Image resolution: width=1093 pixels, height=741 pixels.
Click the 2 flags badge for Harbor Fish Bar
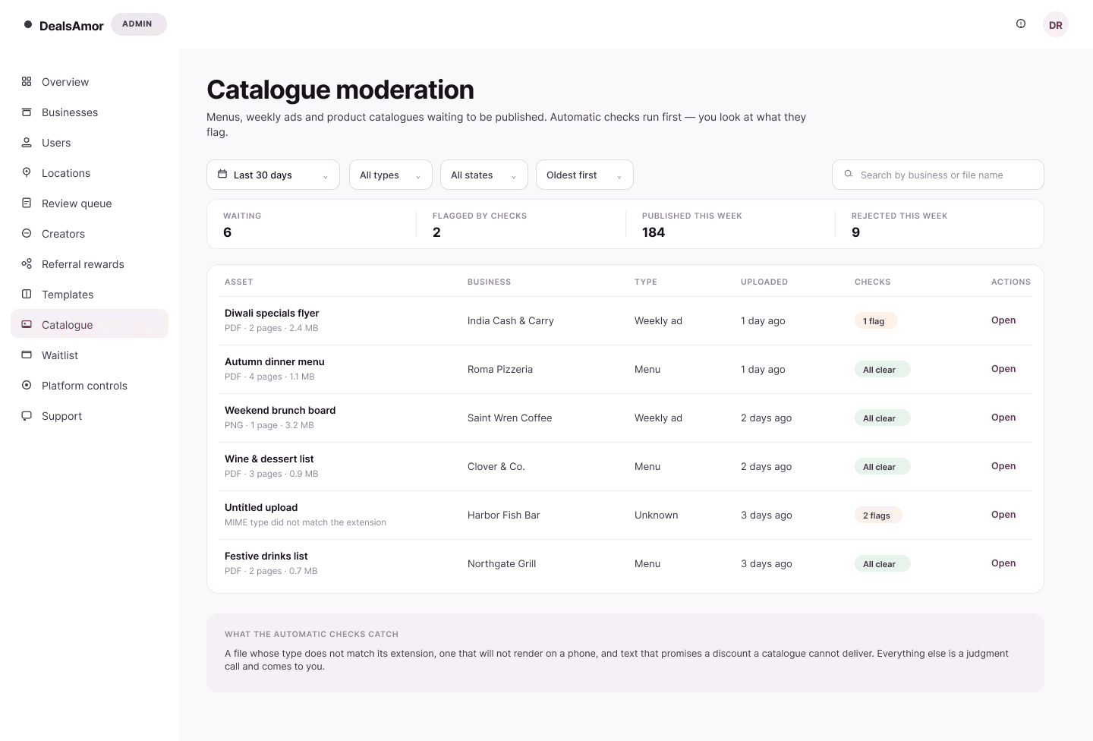(878, 516)
